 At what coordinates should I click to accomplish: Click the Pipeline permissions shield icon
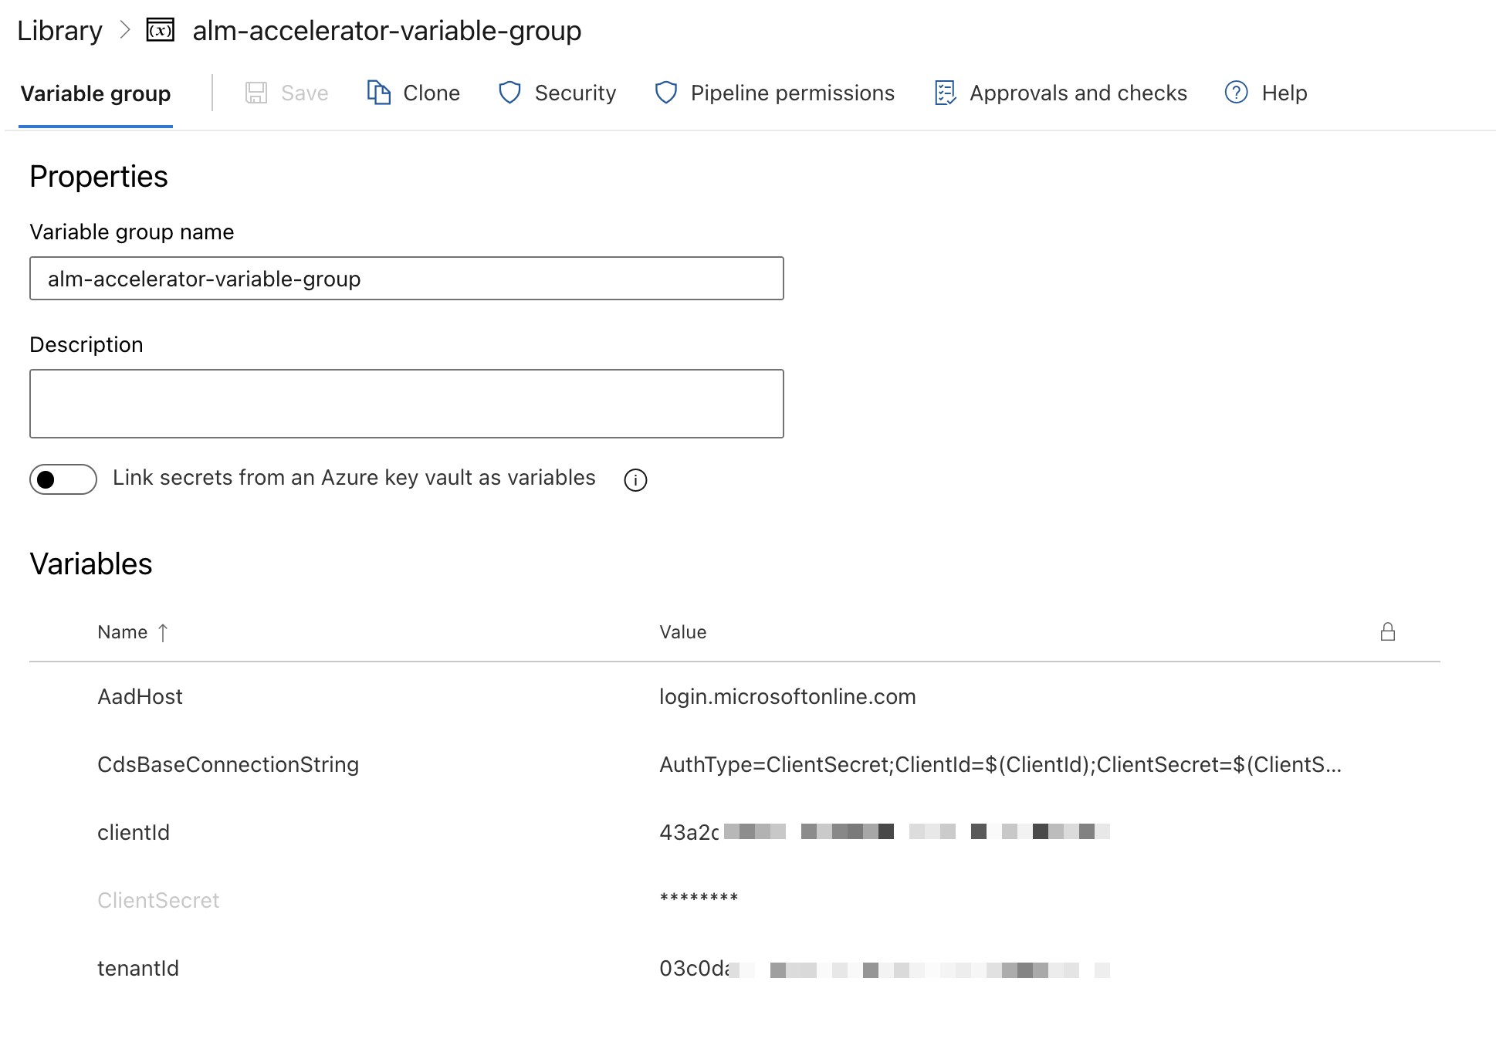tap(666, 92)
